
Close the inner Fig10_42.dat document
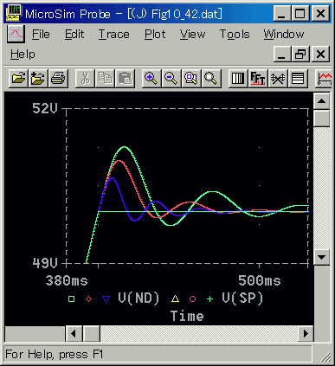point(320,54)
